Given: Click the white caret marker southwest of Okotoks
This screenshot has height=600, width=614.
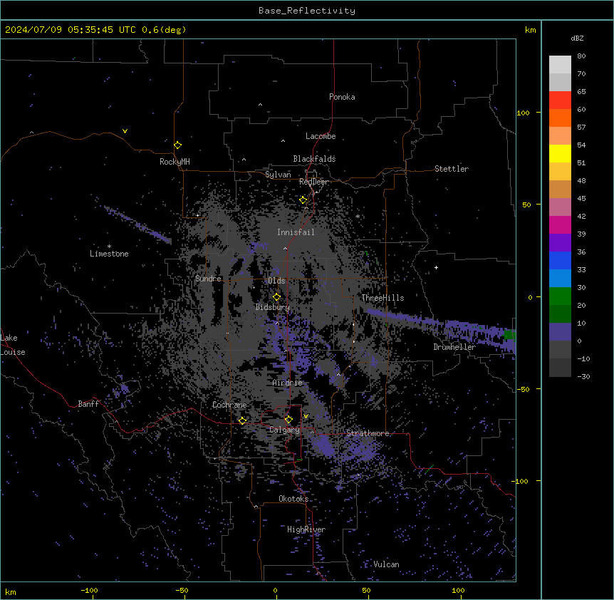Looking at the screenshot, I should [x=256, y=507].
